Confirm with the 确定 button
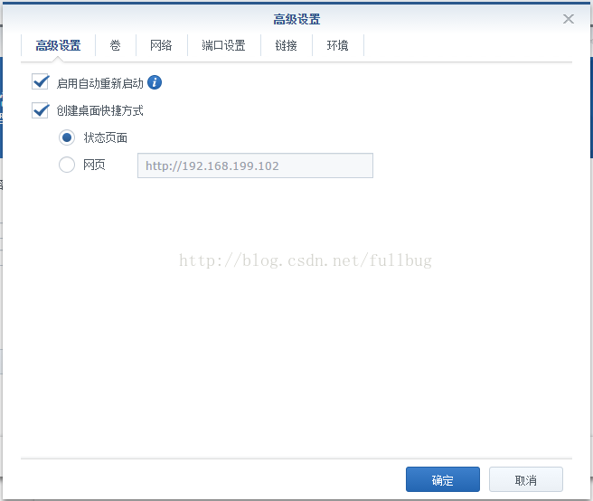The width and height of the screenshot is (593, 501). (442, 479)
